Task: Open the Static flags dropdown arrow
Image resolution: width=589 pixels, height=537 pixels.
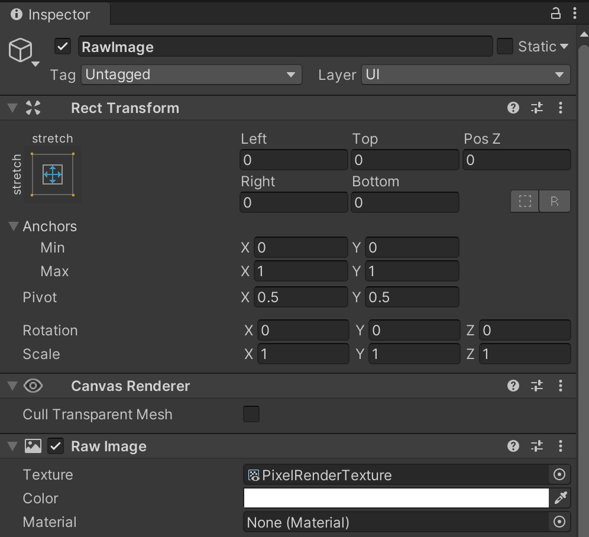Action: click(x=564, y=47)
